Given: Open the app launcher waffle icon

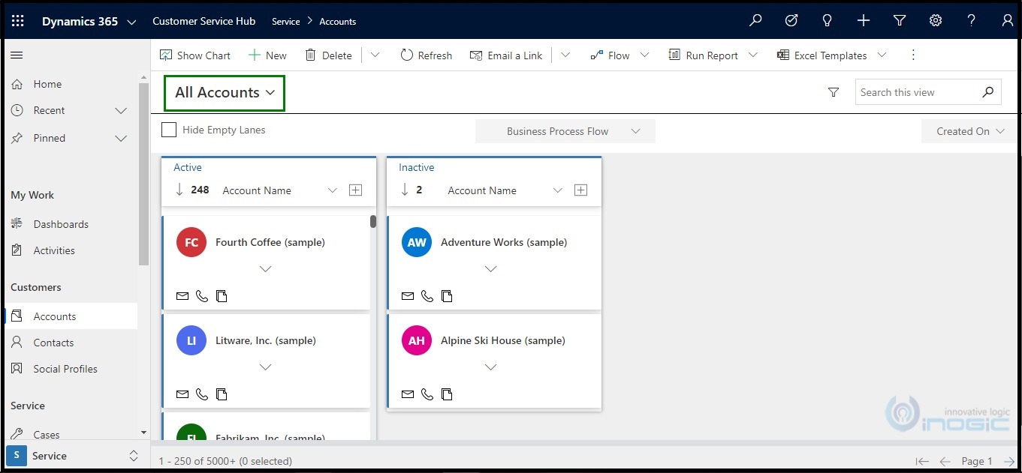Looking at the screenshot, I should coord(18,21).
